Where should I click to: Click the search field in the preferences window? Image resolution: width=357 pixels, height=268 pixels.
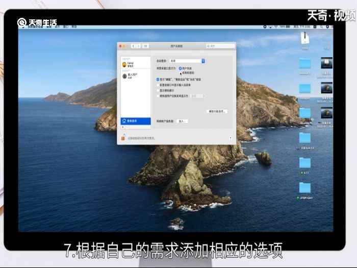(220, 46)
